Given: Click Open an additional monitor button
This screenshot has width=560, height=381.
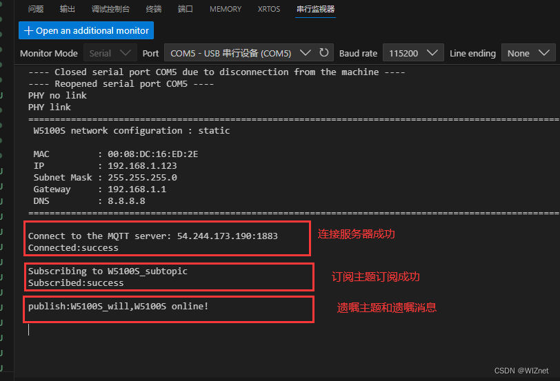Looking at the screenshot, I should 86,31.
